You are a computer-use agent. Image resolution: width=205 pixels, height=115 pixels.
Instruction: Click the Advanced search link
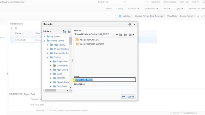156,2
